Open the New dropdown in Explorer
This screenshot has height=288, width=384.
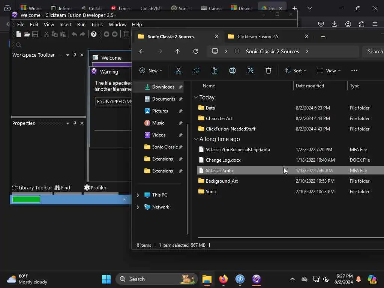tap(151, 71)
